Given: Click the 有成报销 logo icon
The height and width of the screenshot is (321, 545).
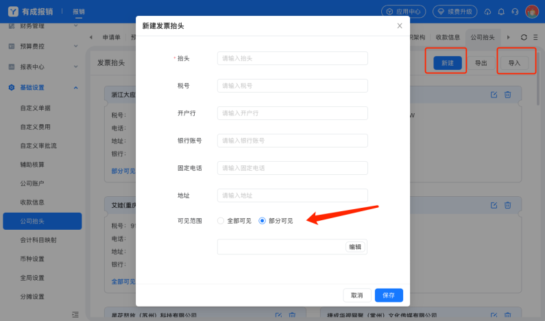Looking at the screenshot, I should pyautogui.click(x=13, y=12).
